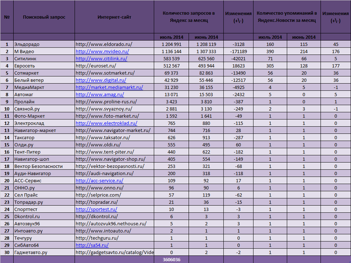The height and width of the screenshot is (263, 351).
Task: Open the sa54.ru hyperlink
Action: point(92,245)
